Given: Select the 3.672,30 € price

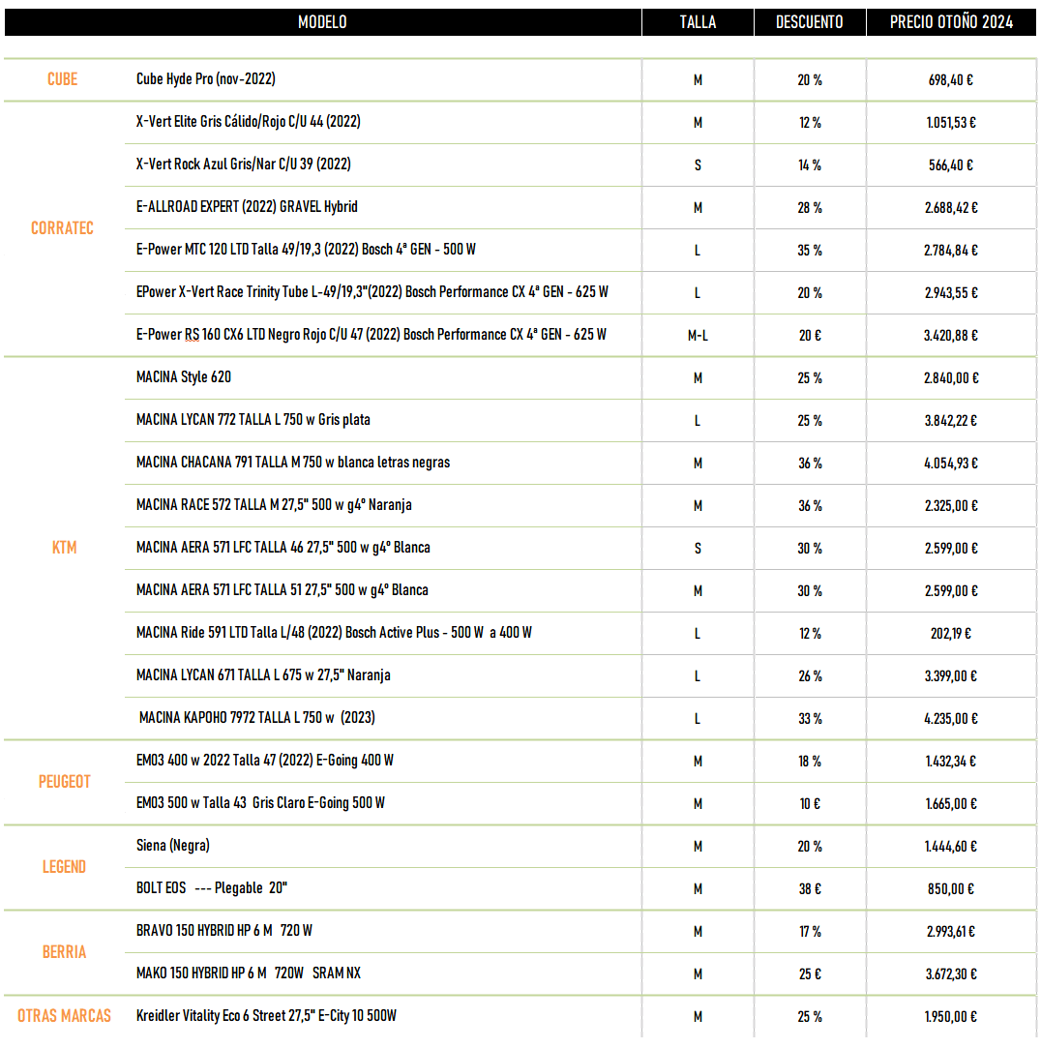Looking at the screenshot, I should pos(951,974).
